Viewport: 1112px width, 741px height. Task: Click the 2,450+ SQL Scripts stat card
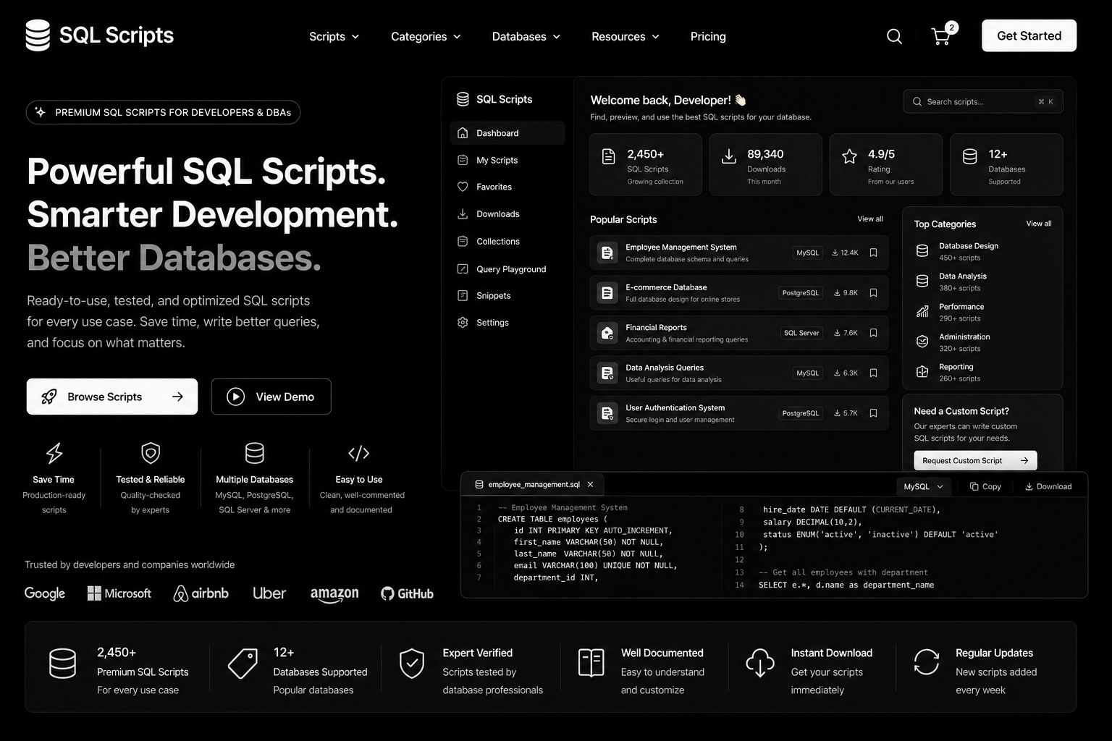point(645,164)
